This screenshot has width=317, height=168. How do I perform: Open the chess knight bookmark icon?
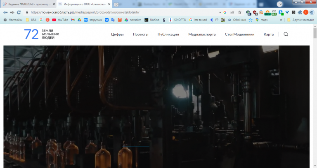pos(164,20)
